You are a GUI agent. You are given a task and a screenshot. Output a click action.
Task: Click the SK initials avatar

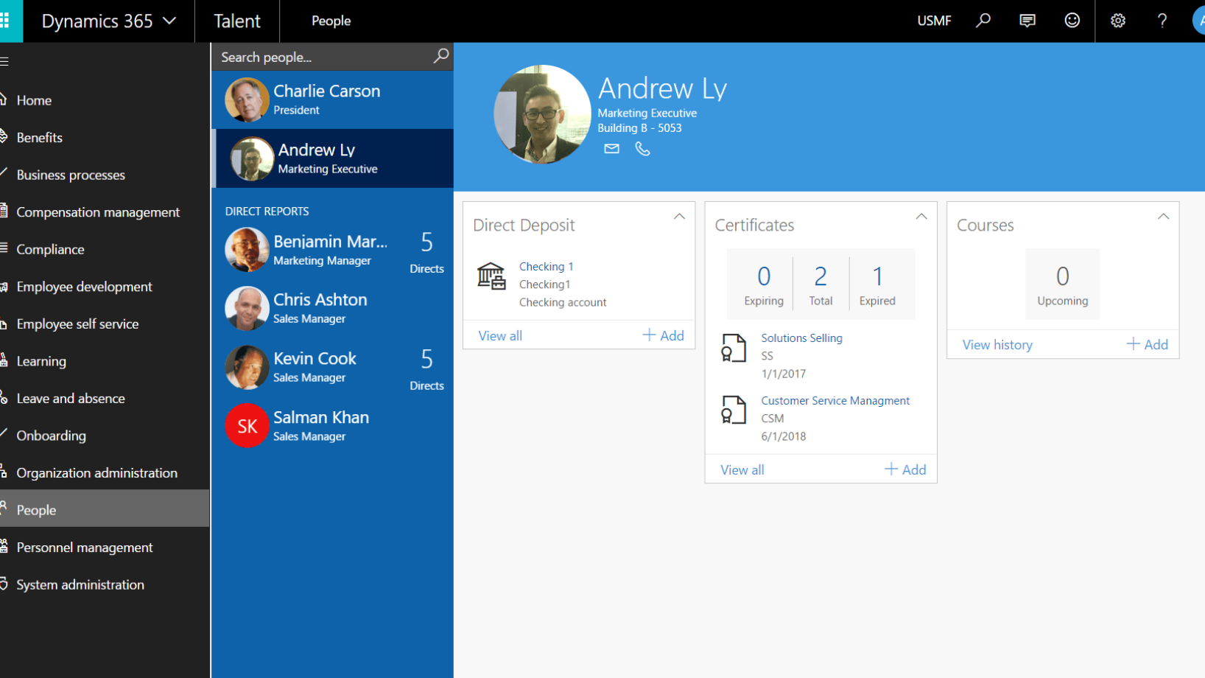click(247, 425)
